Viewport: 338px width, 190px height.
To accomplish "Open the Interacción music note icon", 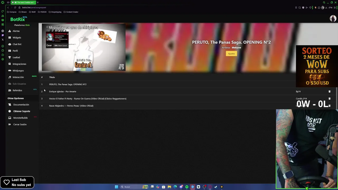I will pyautogui.click(x=10, y=77).
